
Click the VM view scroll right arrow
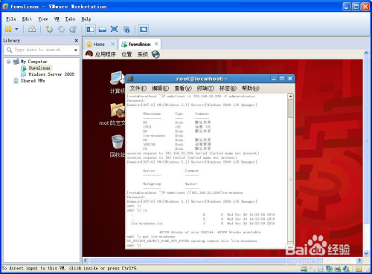coord(359,261)
